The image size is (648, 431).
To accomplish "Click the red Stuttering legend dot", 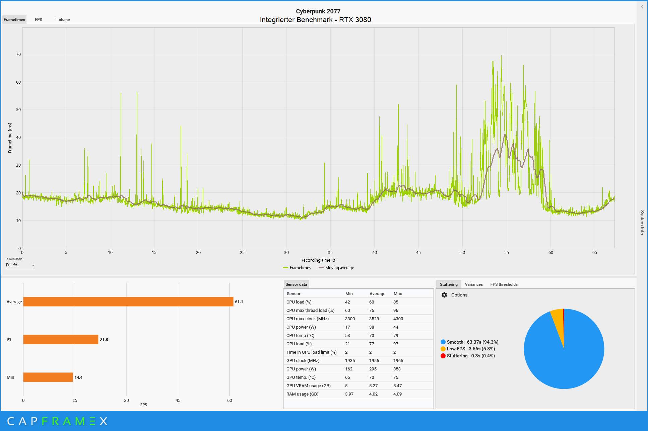I will (x=443, y=356).
